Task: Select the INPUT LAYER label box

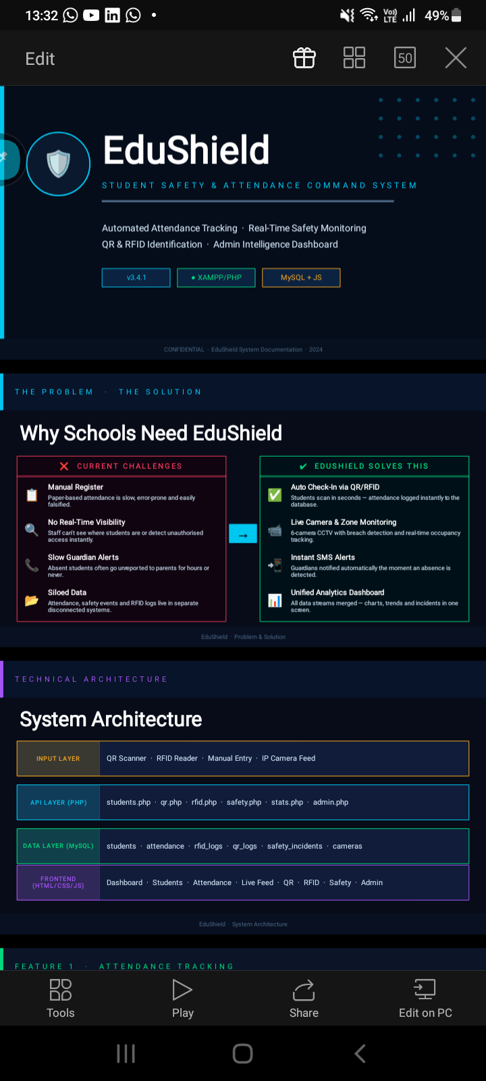Action: click(58, 759)
